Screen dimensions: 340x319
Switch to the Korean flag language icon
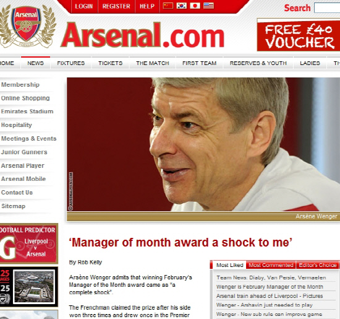point(182,6)
